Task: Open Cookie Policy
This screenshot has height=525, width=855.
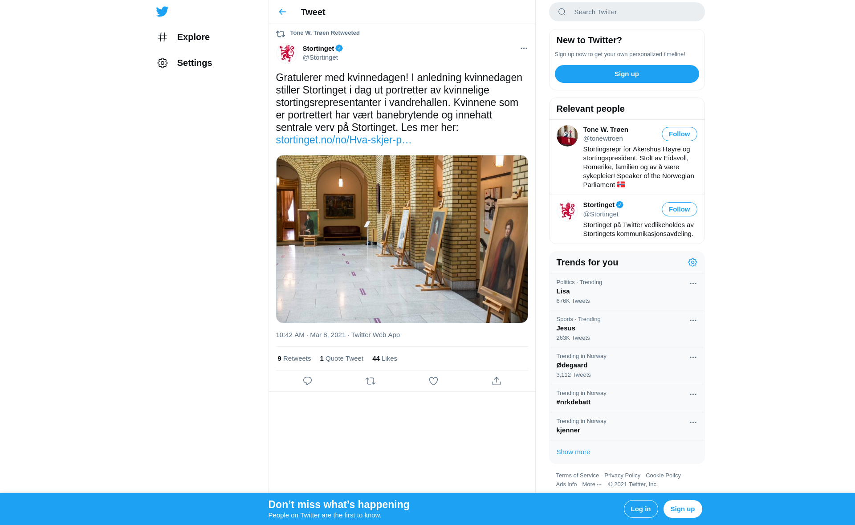Action: pyautogui.click(x=663, y=476)
